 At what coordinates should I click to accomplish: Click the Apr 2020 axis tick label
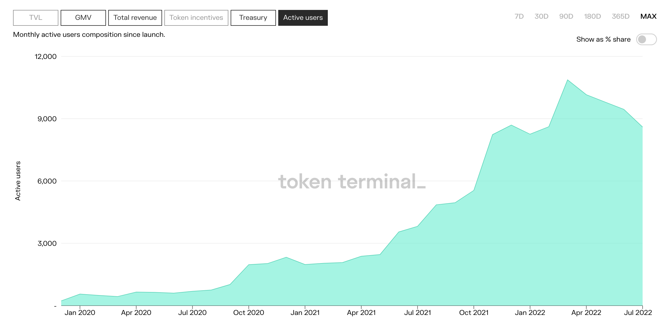click(x=136, y=313)
